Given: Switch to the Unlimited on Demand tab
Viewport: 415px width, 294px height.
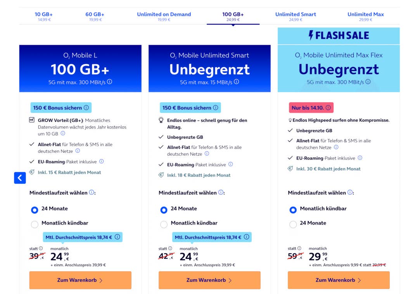Looking at the screenshot, I should pos(164,16).
